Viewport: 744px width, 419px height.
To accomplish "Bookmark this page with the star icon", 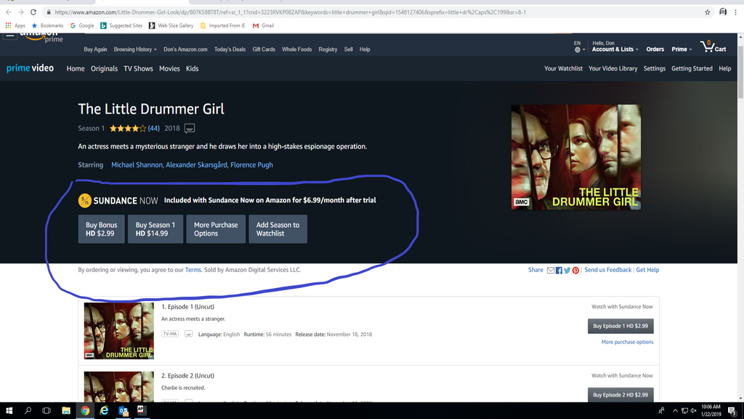I will 708,12.
